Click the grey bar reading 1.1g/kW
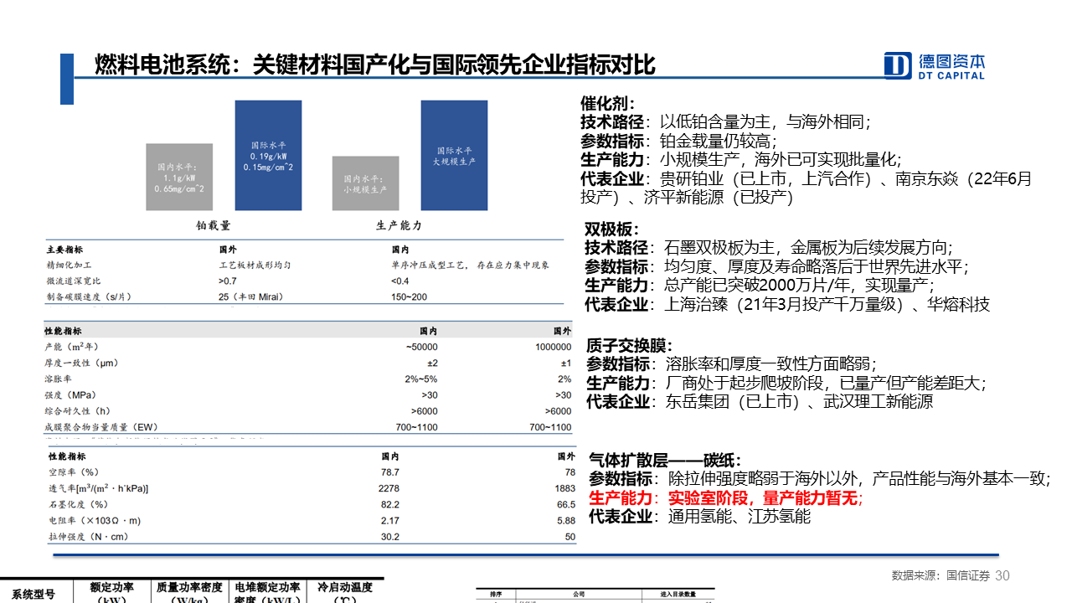Viewport: 1072px width, 603px height. (x=179, y=177)
